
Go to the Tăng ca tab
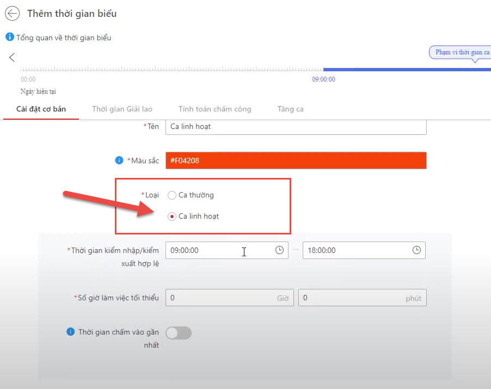(290, 109)
